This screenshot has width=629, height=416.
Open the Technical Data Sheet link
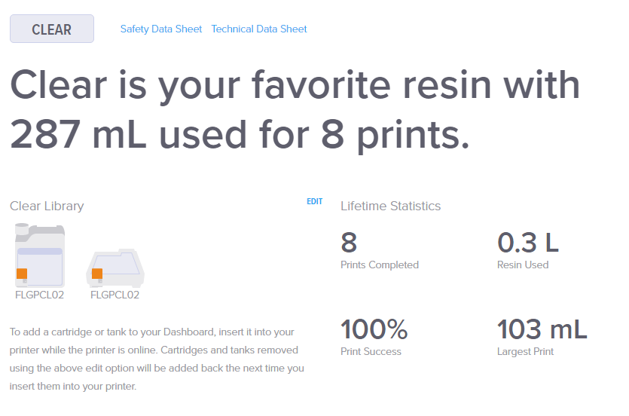(259, 29)
